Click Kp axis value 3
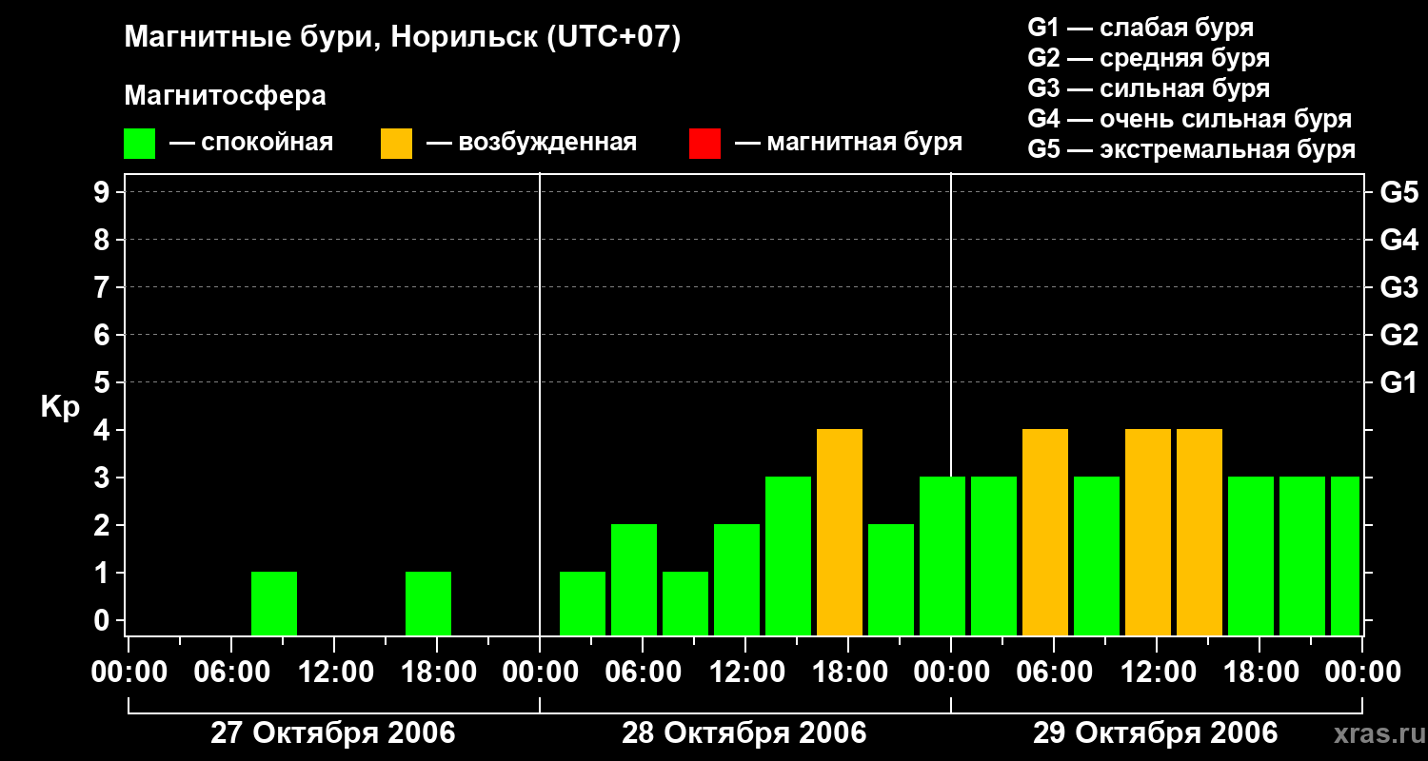 [104, 478]
